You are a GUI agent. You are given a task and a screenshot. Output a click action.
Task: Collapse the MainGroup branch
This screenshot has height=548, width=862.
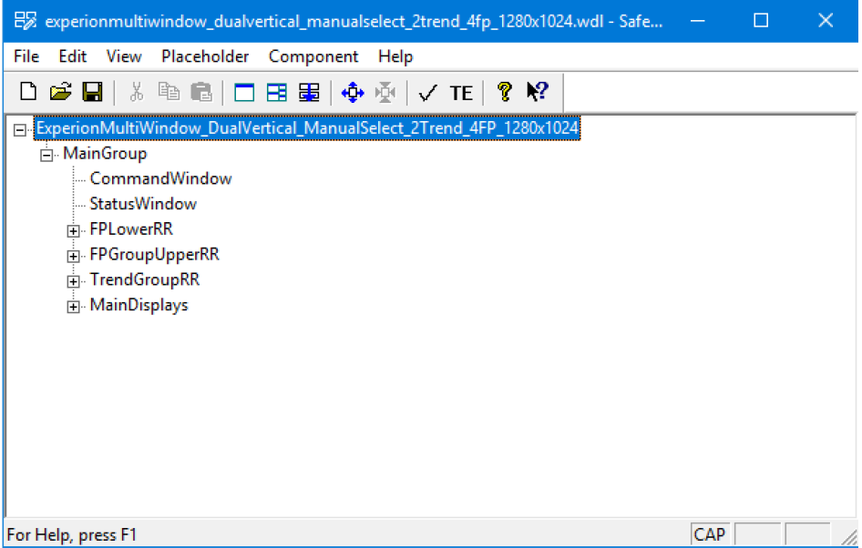(x=46, y=153)
